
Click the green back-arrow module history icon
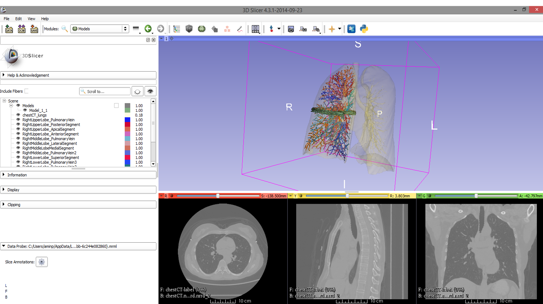(x=148, y=29)
